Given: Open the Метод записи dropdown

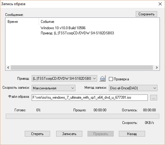Looking at the screenshot, I should click(133, 88).
